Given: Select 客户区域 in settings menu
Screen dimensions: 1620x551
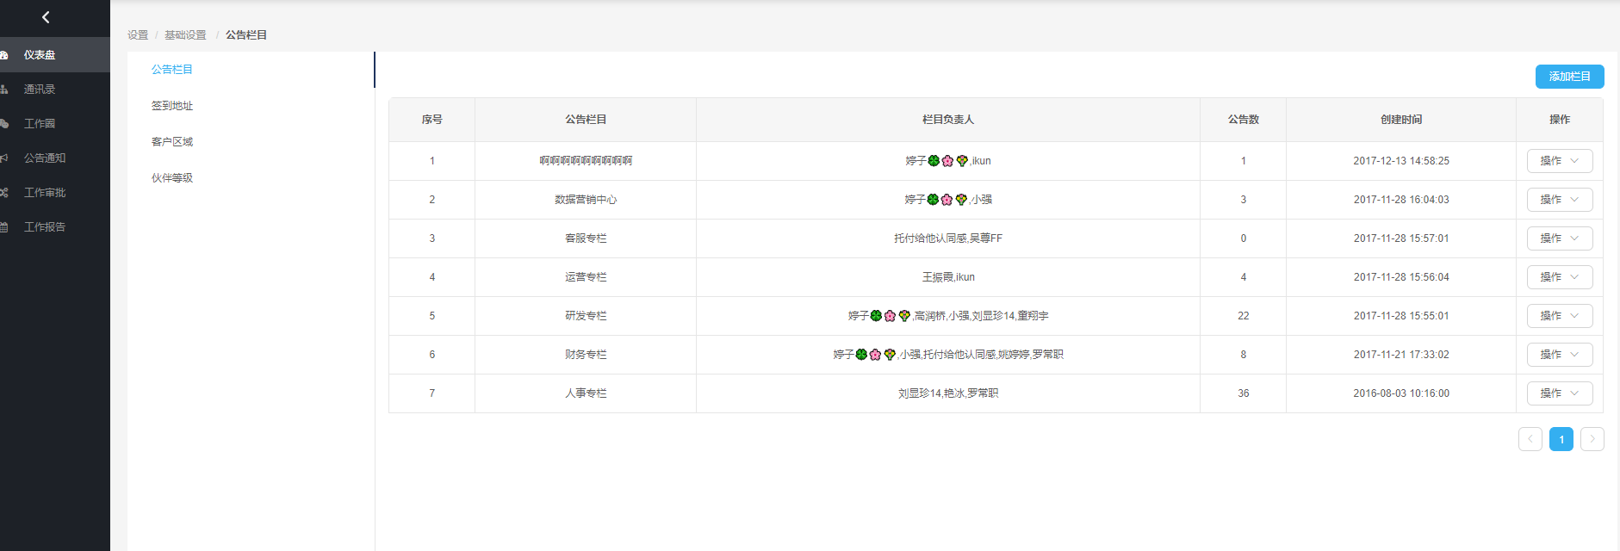Looking at the screenshot, I should click(172, 142).
